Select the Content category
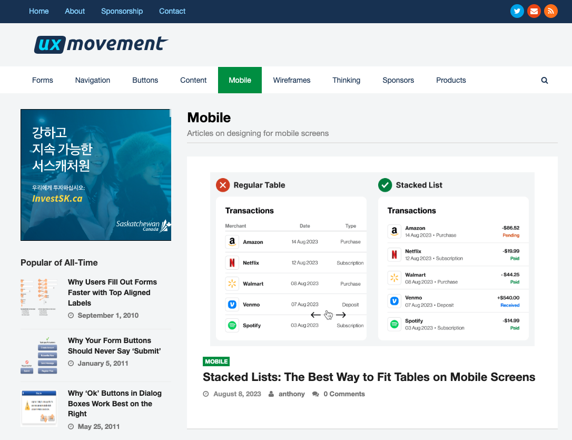572x440 pixels. (x=193, y=80)
